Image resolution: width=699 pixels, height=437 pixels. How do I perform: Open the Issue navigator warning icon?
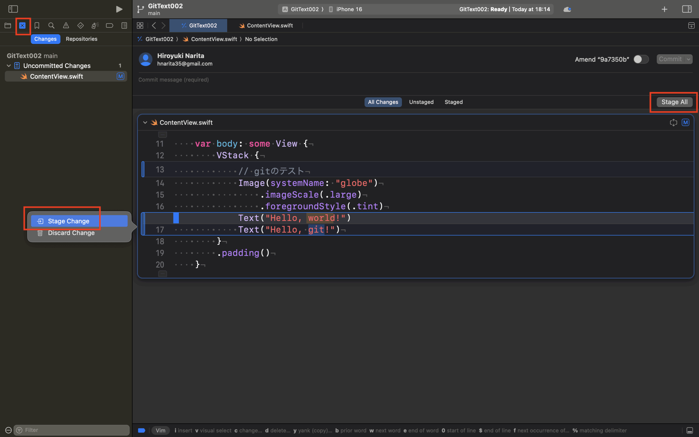(66, 25)
